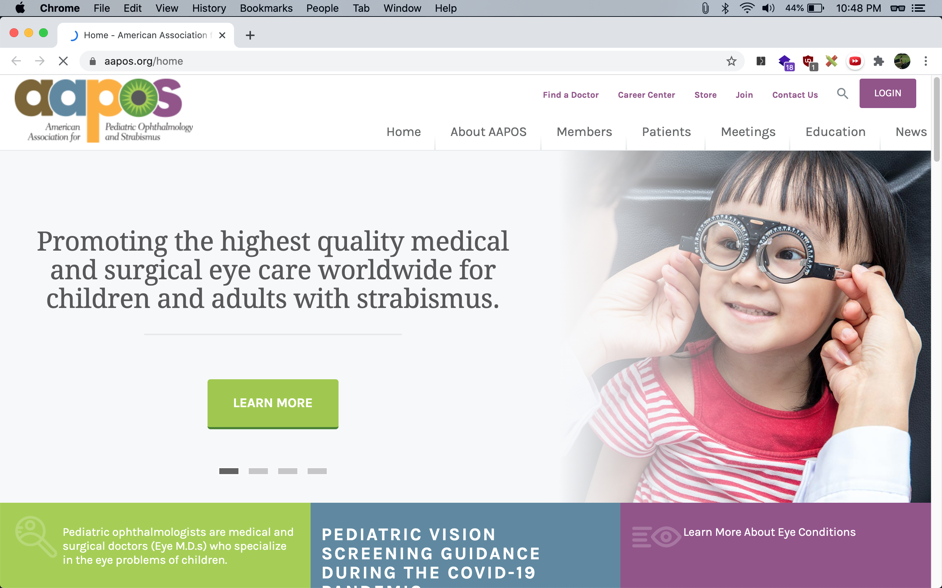
Task: Open the Bookmarks menu in menu bar
Action: click(x=266, y=8)
